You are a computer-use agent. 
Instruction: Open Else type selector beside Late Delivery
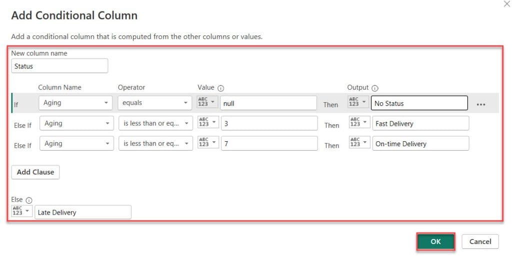tap(22, 211)
